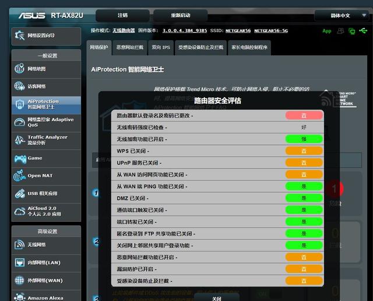Screen dimensions: 373x301
Task: Open 内部网络(LAN) icon
Action: [19, 263]
